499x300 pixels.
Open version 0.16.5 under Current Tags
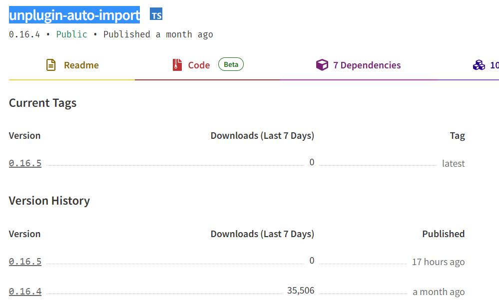[x=25, y=163]
